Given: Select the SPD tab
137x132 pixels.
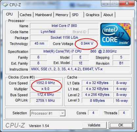Looking at the screenshot, I should coord(75,15).
